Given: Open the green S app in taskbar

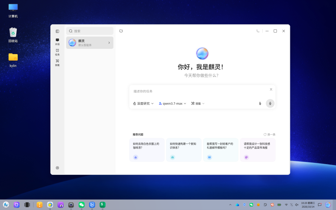Looking at the screenshot, I should coord(102,205).
